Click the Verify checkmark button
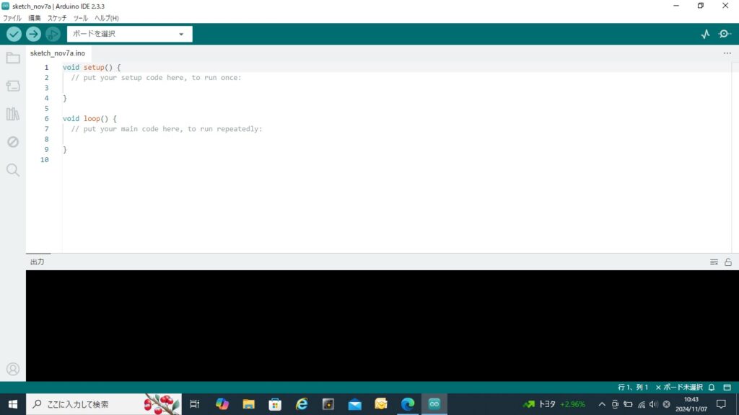The width and height of the screenshot is (739, 415). pos(14,34)
